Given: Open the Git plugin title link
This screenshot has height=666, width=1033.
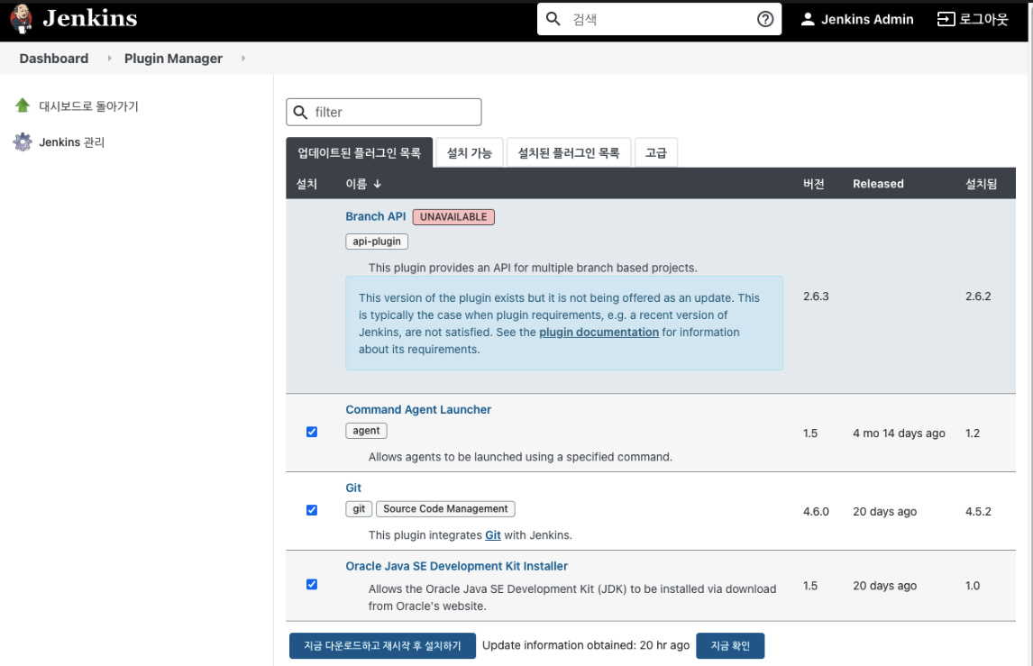Looking at the screenshot, I should (353, 488).
